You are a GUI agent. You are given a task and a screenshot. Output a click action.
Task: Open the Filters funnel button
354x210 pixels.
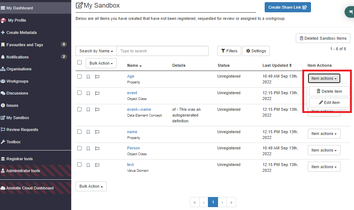229,51
